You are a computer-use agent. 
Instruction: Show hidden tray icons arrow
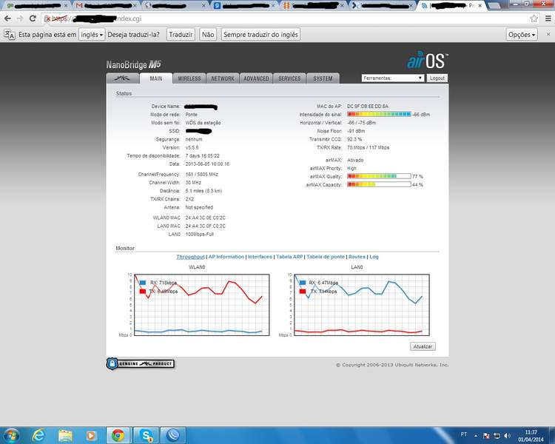point(476,436)
